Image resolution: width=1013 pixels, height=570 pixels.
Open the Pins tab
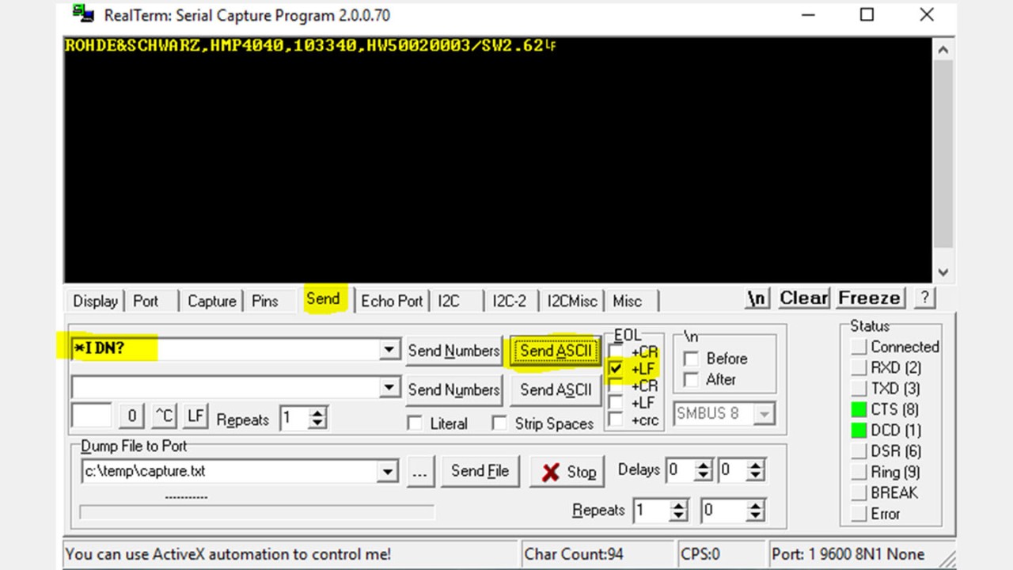click(x=264, y=301)
